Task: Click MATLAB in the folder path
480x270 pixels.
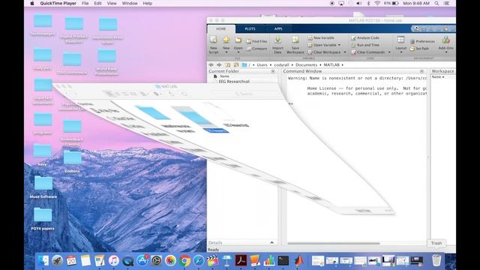Action: 331,65
